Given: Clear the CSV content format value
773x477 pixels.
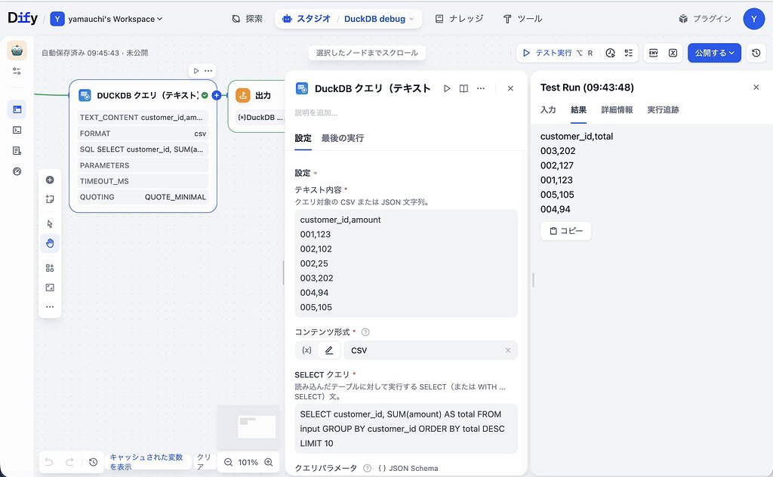Looking at the screenshot, I should pyautogui.click(x=508, y=350).
